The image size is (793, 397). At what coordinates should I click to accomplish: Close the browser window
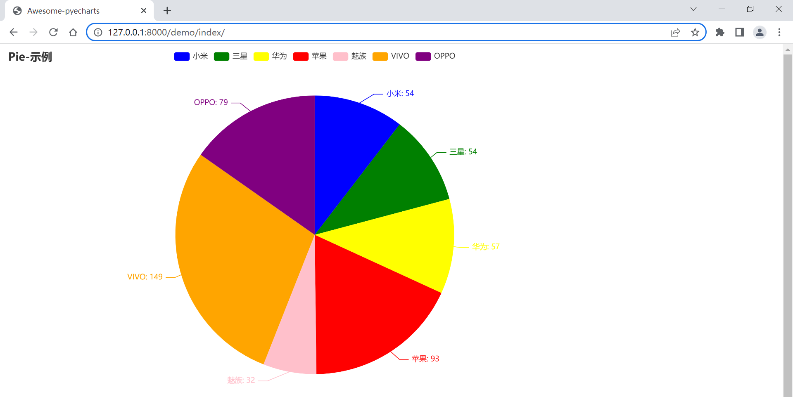[779, 9]
